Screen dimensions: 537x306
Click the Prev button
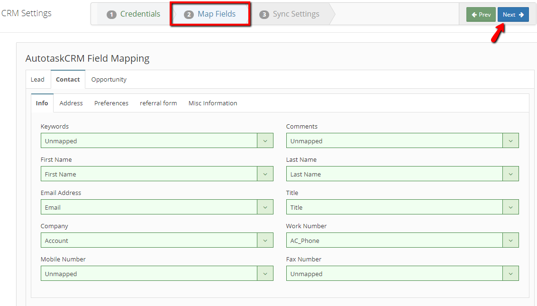(481, 14)
